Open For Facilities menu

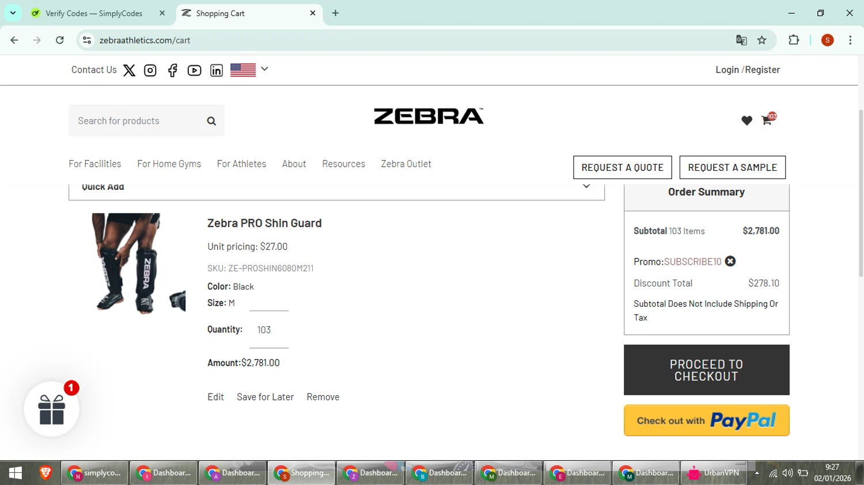coord(95,164)
